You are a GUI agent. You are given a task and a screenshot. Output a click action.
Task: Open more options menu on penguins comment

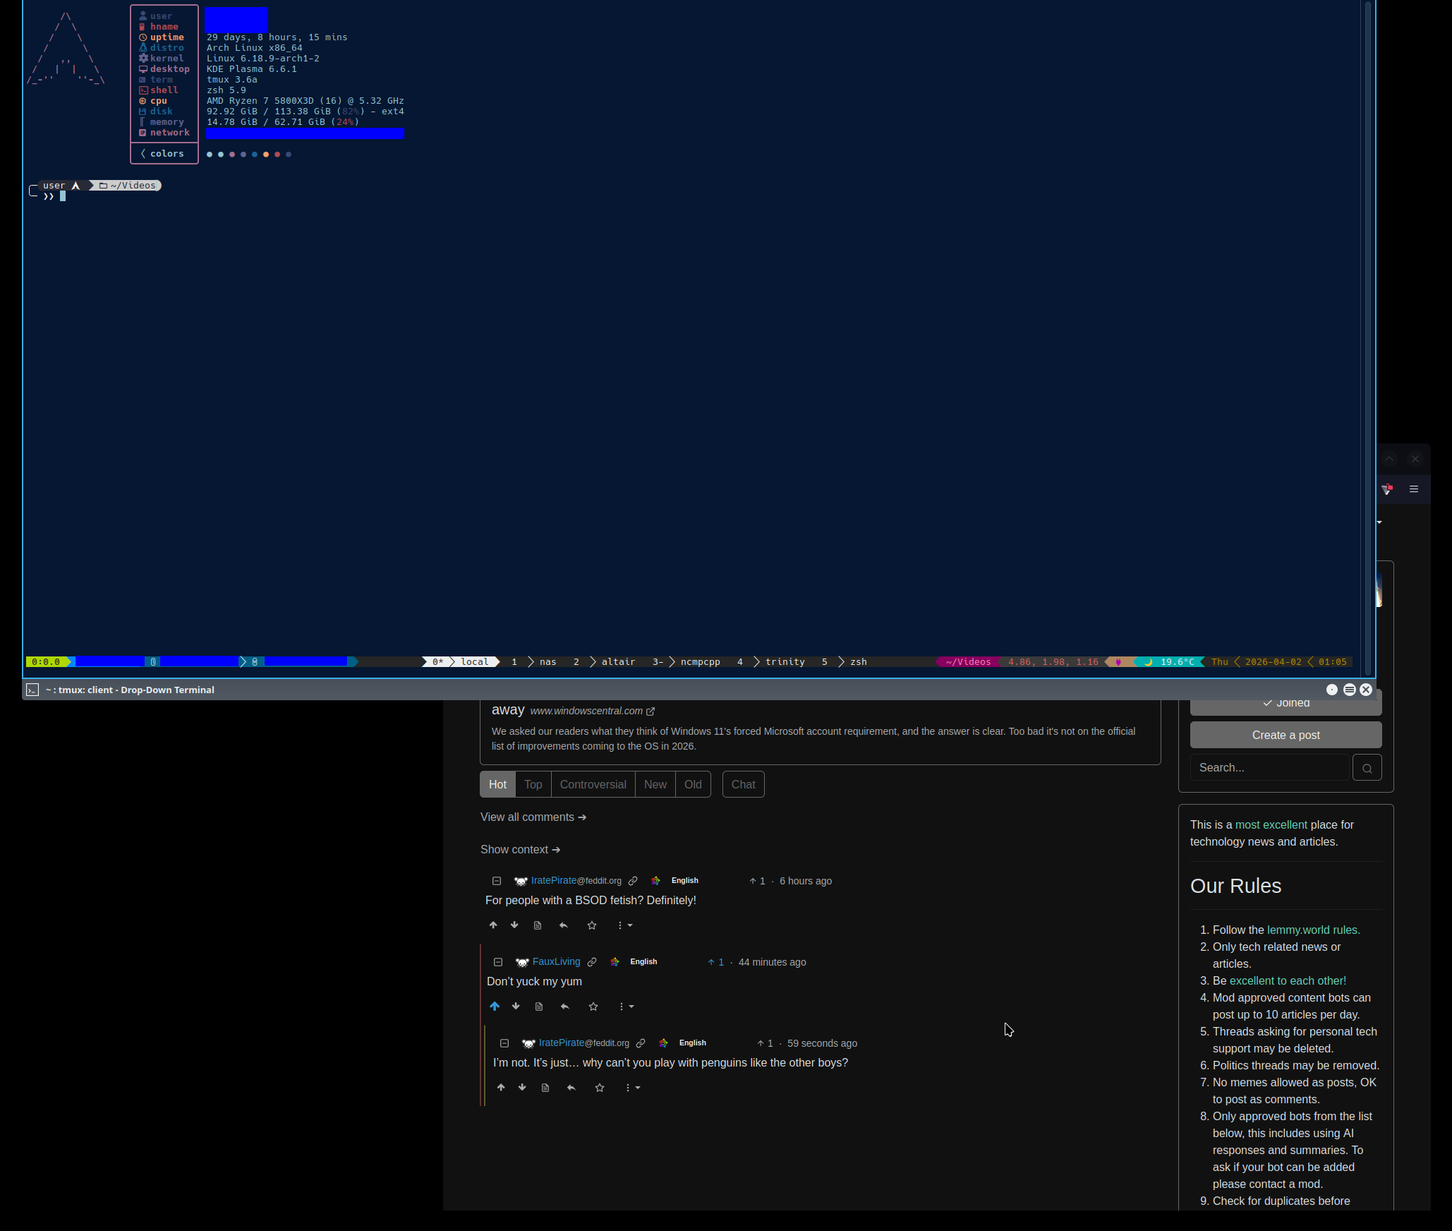632,1088
